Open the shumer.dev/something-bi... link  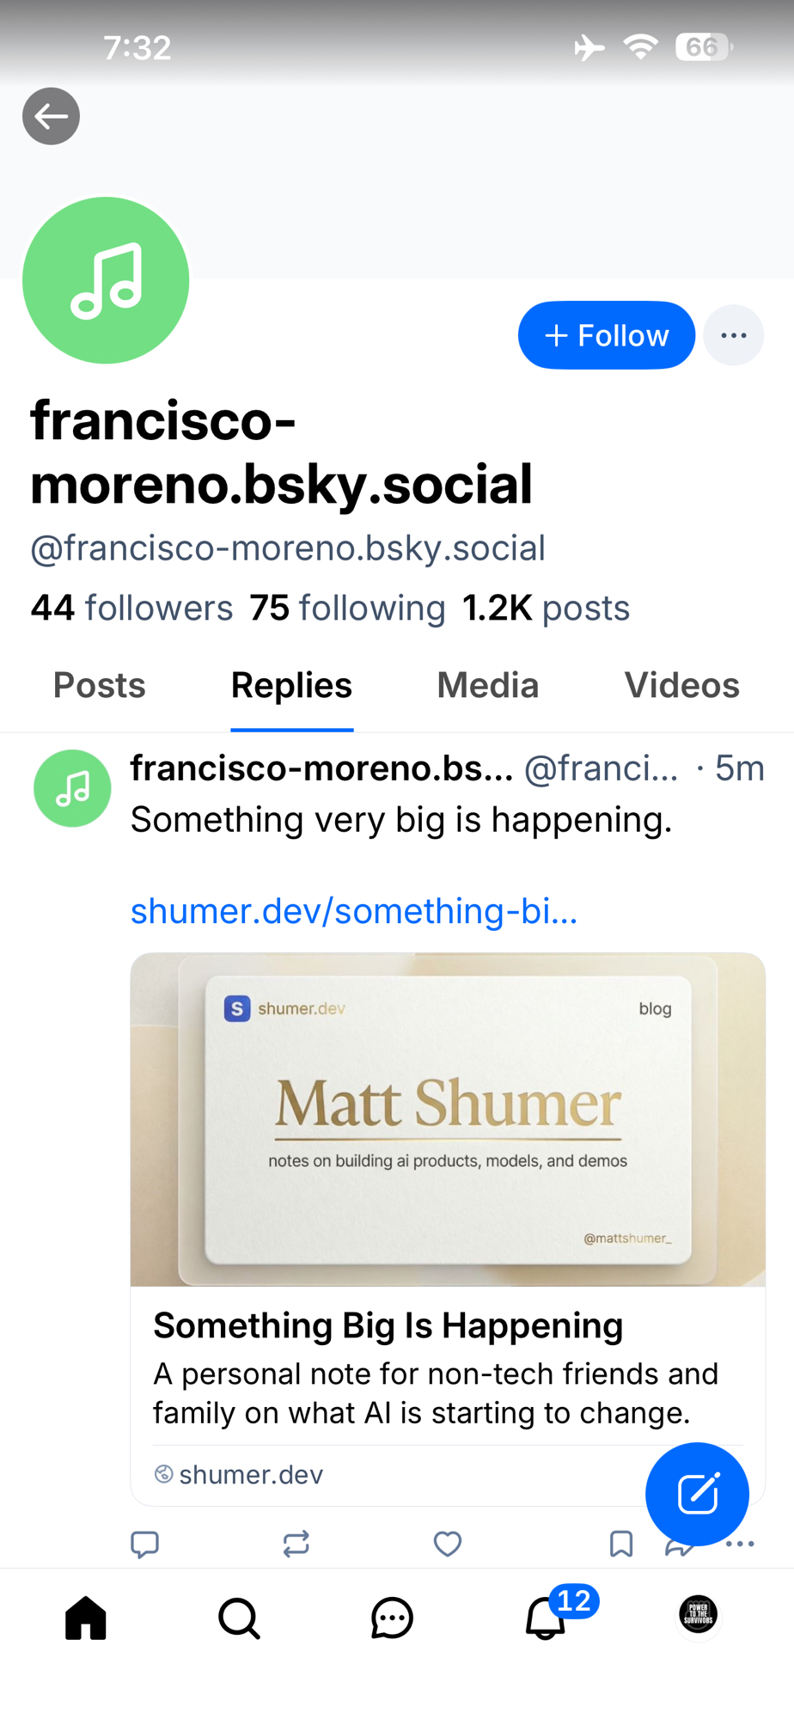click(x=353, y=911)
